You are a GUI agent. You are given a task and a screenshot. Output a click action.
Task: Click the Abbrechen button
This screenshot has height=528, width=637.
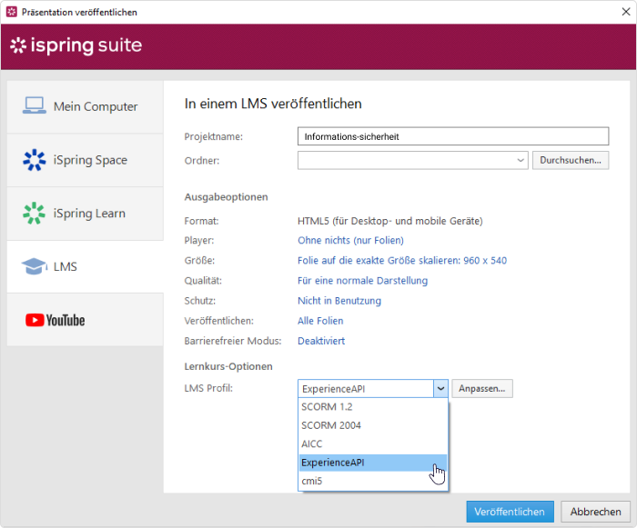(x=595, y=512)
